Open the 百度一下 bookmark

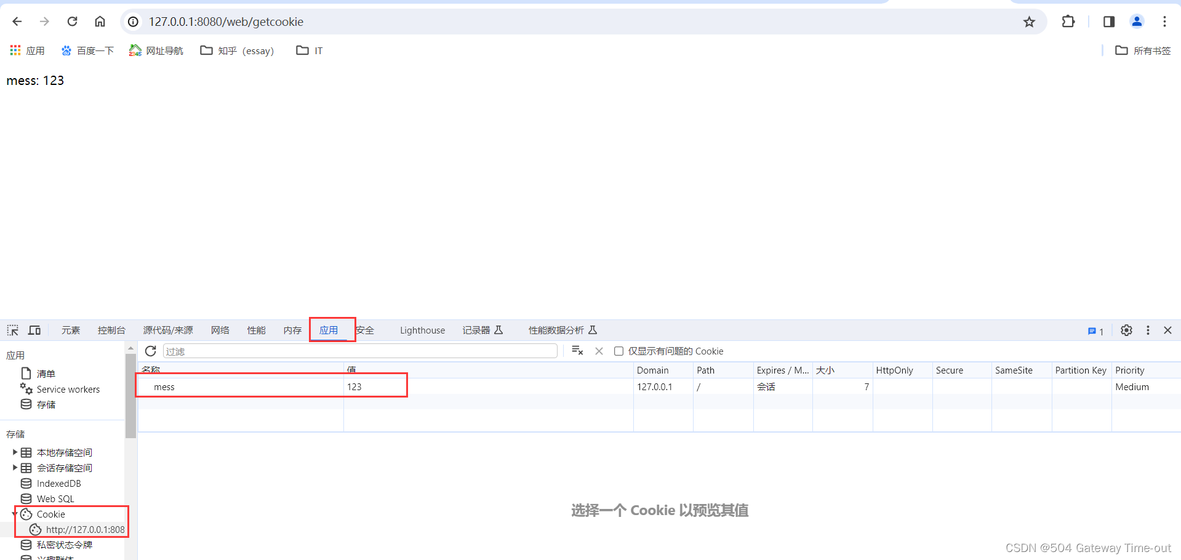87,50
